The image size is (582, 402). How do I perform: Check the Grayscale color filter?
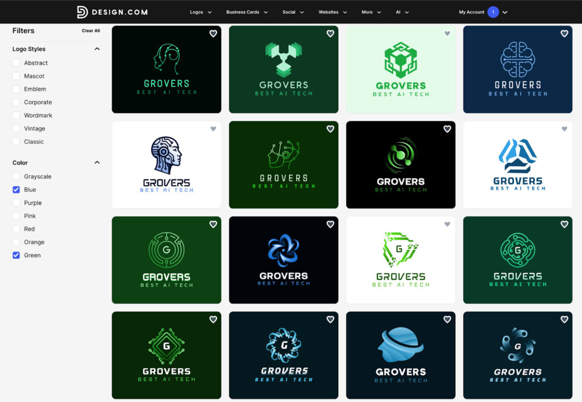tap(16, 177)
